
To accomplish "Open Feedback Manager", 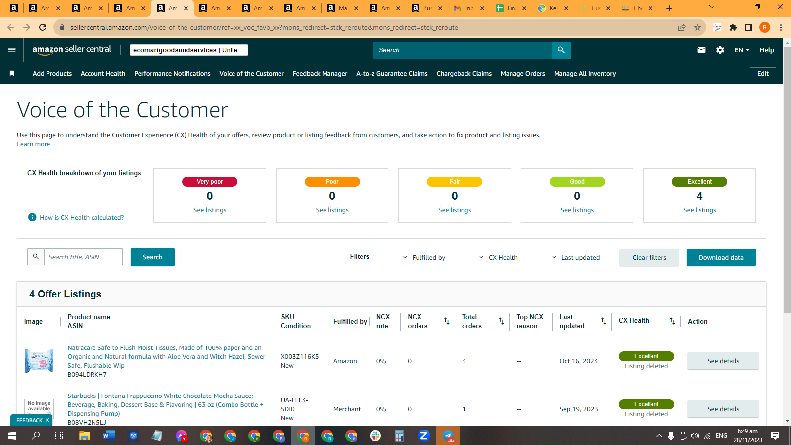I will tap(320, 73).
